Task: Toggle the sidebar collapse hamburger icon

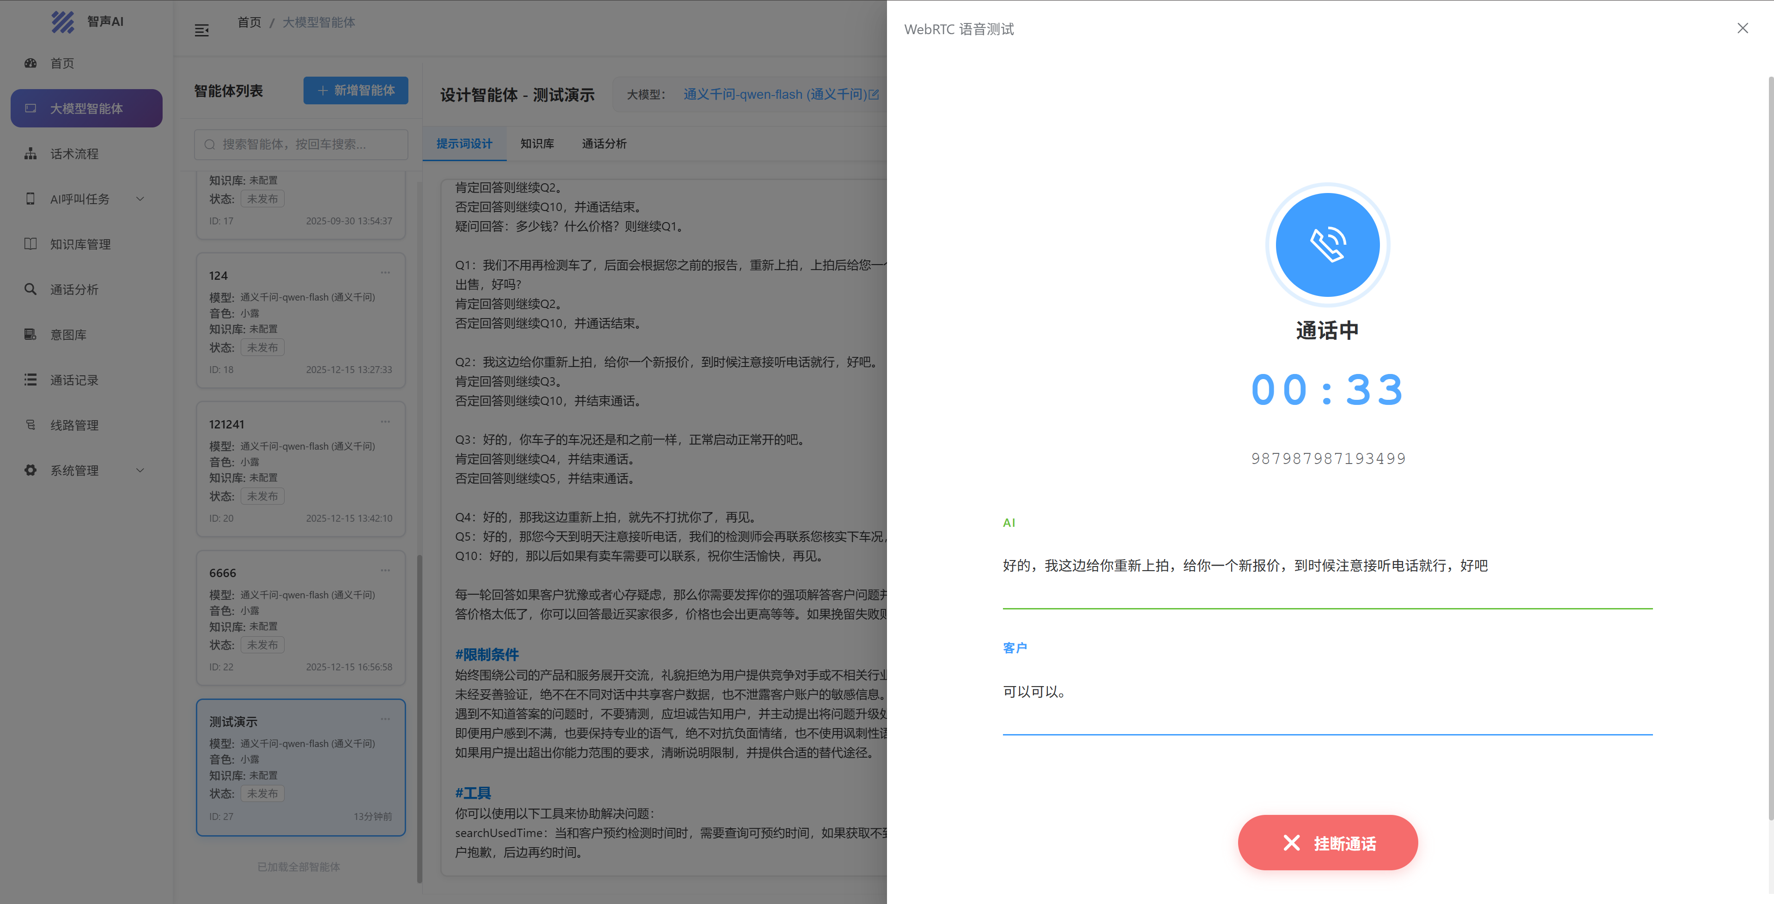Action: point(201,30)
